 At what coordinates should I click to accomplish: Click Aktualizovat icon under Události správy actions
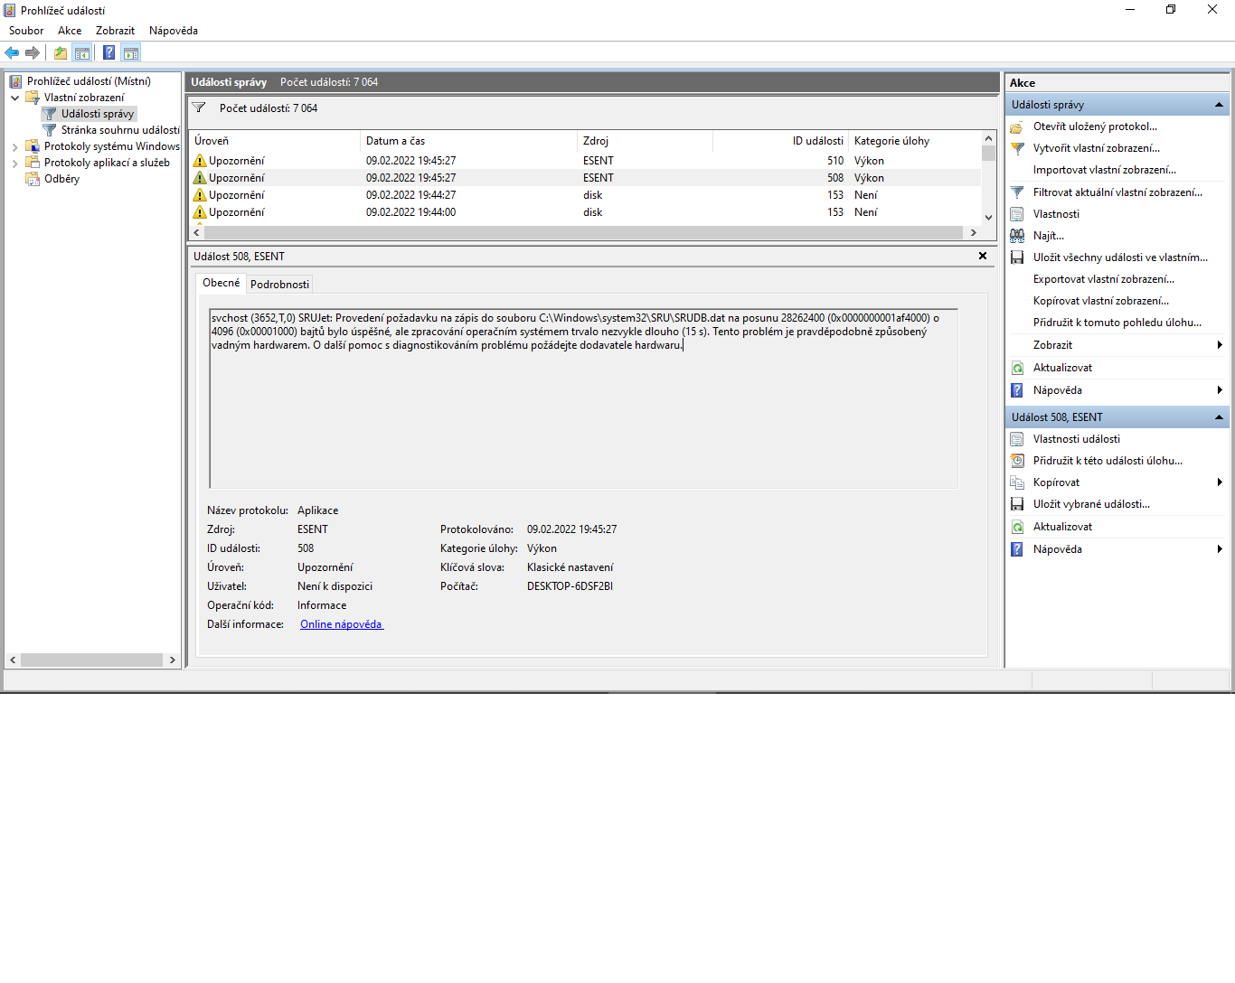(1017, 368)
